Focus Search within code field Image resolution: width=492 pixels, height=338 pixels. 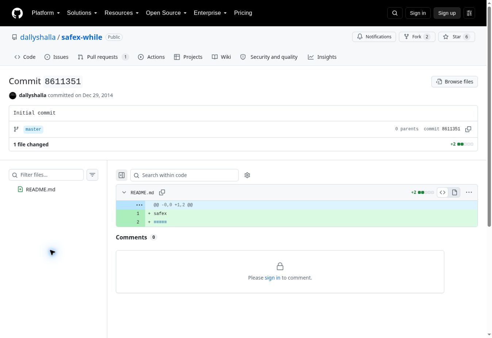[x=184, y=175]
